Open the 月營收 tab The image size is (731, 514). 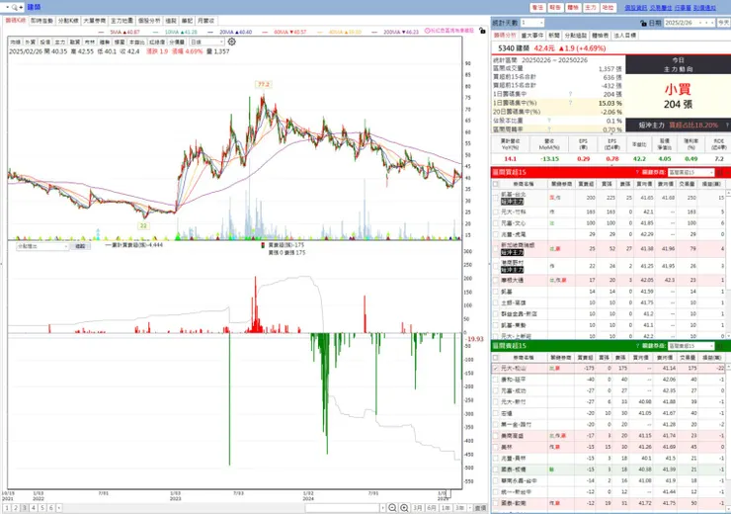pyautogui.click(x=205, y=21)
